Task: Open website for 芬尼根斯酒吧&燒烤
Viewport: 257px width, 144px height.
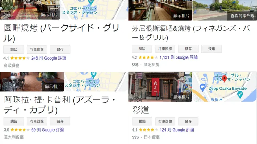Action: pyautogui.click(x=142, y=49)
